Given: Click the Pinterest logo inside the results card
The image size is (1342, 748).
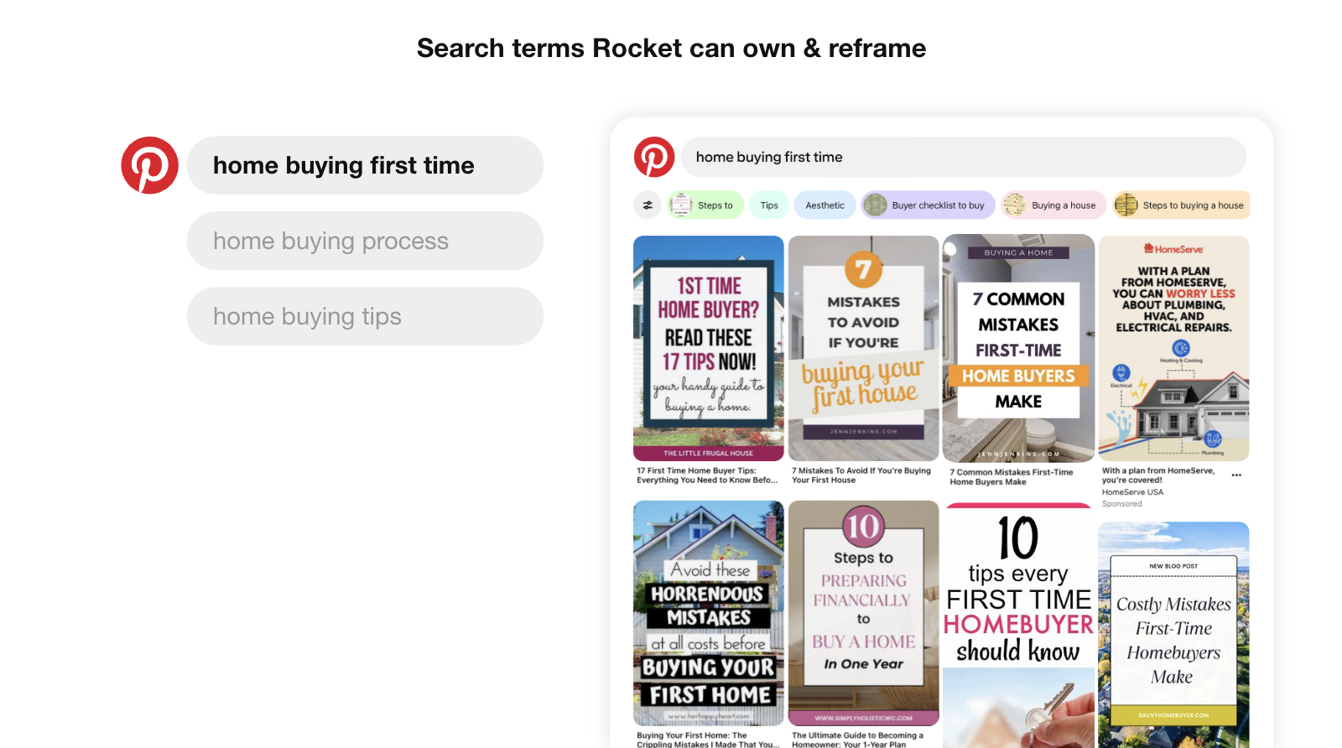Looking at the screenshot, I should [x=654, y=157].
